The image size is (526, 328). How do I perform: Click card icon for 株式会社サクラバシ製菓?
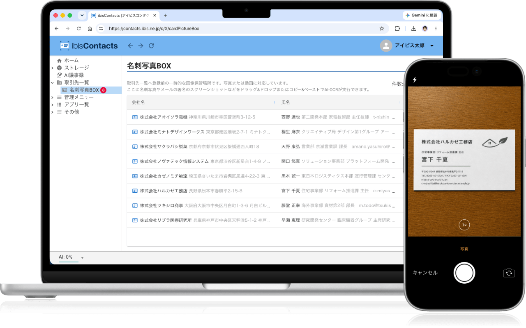(135, 146)
